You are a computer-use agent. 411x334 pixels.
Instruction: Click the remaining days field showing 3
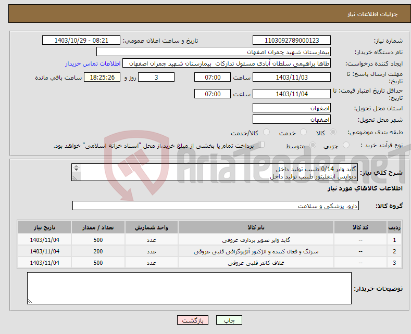[156, 77]
